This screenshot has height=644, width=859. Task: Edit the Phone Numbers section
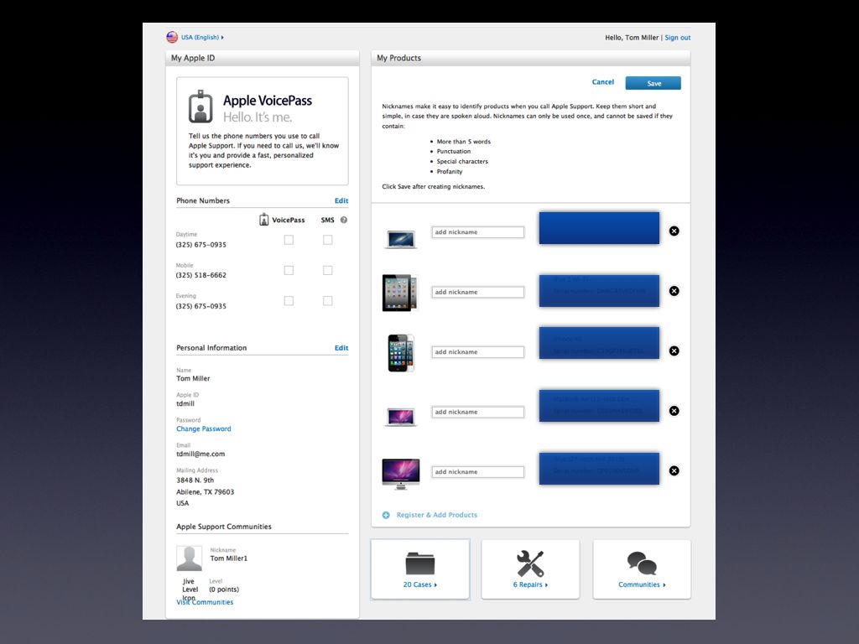click(x=341, y=200)
